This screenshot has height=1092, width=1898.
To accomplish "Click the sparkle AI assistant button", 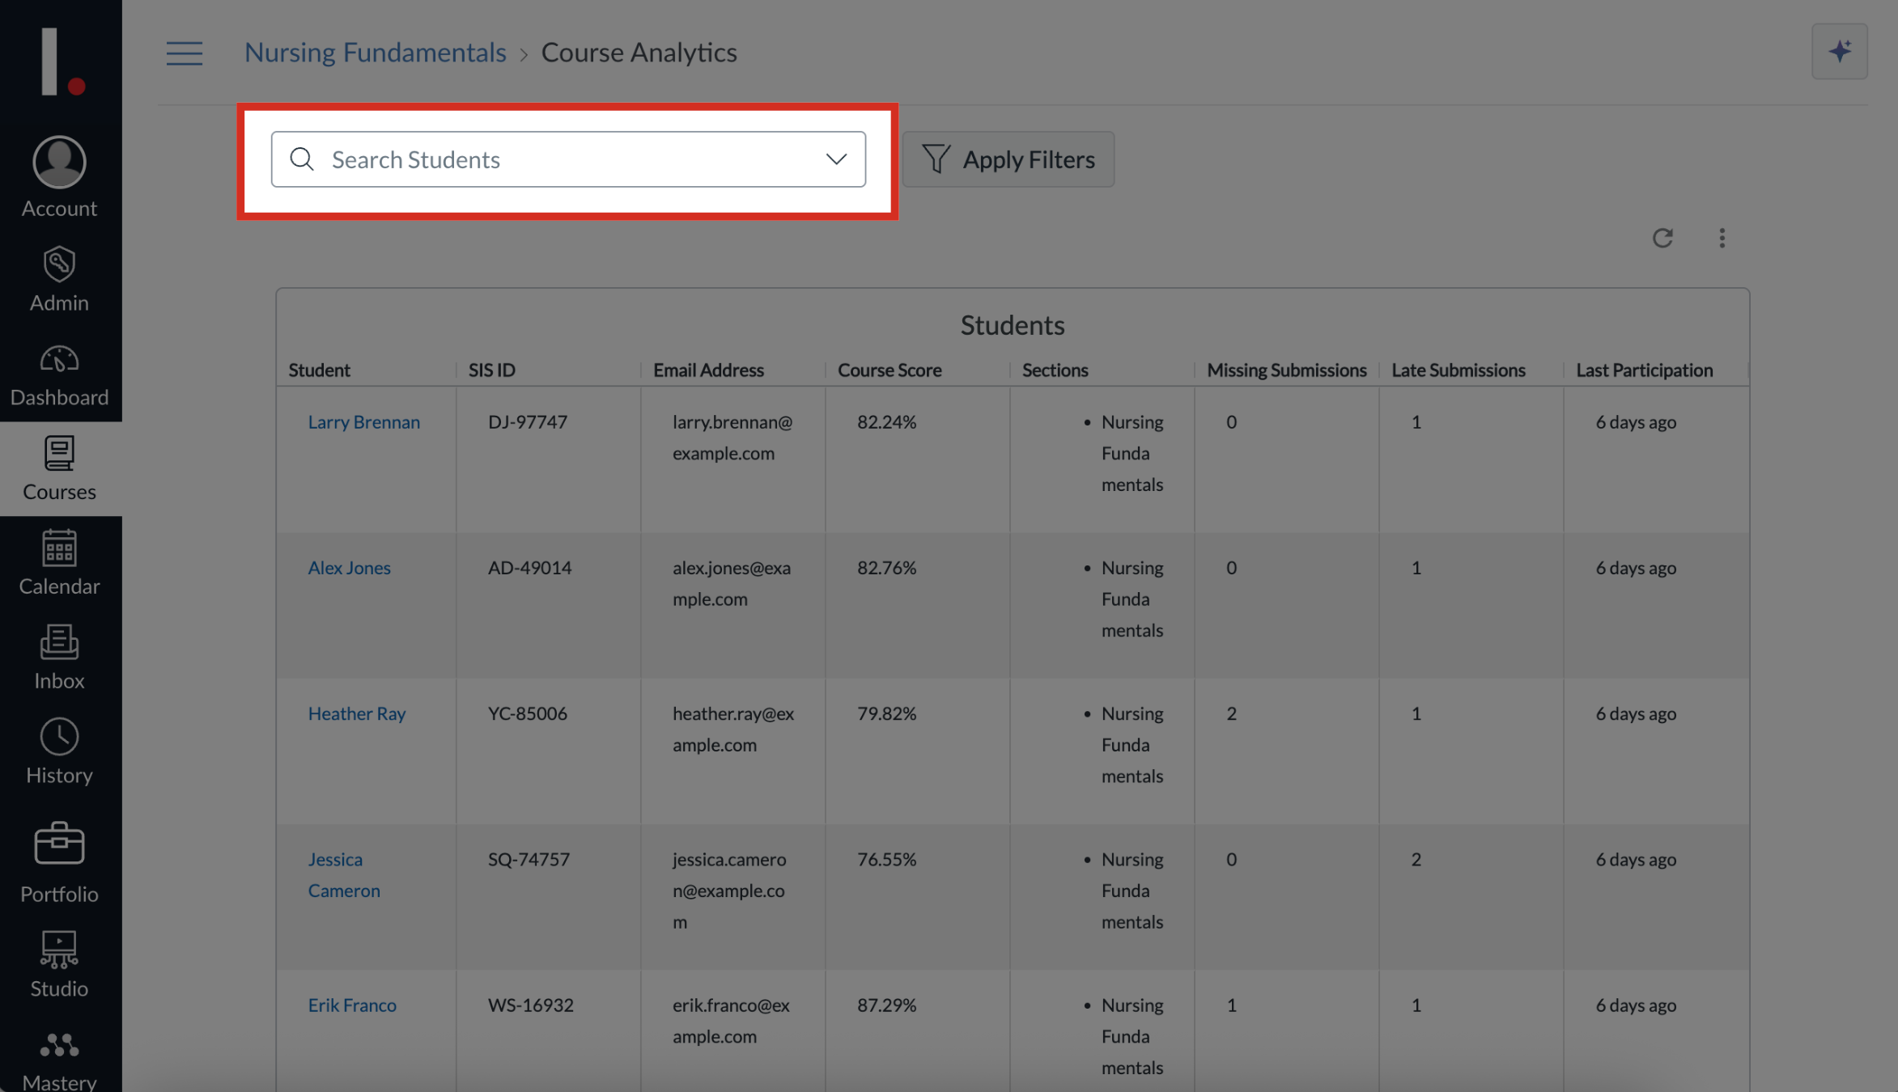I will click(x=1839, y=52).
